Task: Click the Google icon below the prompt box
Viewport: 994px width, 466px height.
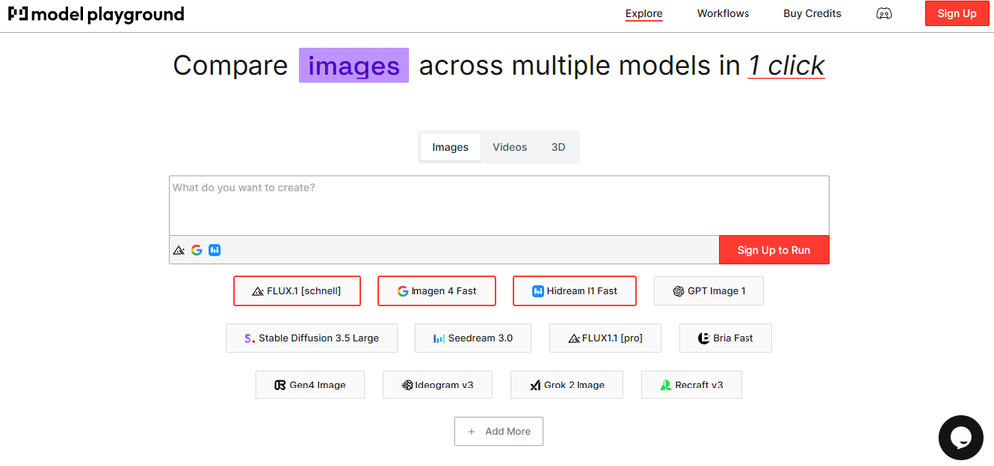Action: click(197, 250)
